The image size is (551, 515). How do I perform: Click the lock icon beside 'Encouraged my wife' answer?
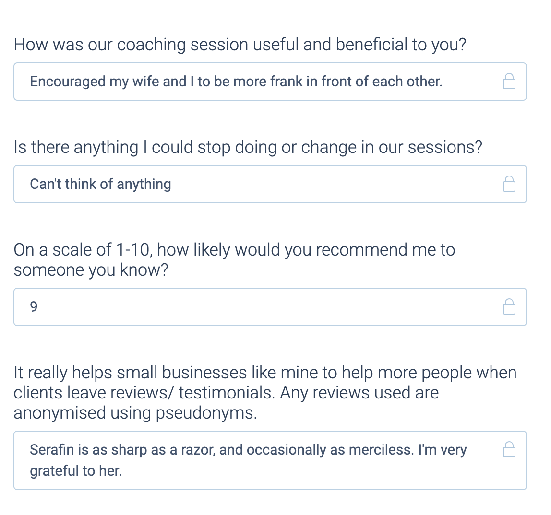[x=509, y=81]
